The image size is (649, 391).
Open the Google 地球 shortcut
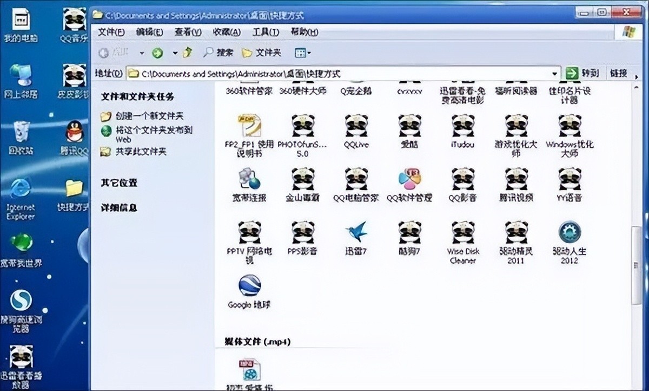pyautogui.click(x=249, y=286)
